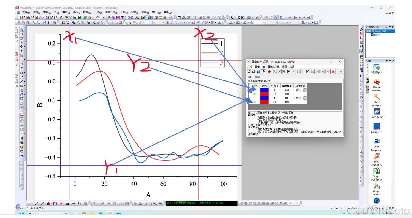The width and height of the screenshot is (412, 218).
Task: Open the 快捷分析(S) main menu
Action: tap(111, 12)
